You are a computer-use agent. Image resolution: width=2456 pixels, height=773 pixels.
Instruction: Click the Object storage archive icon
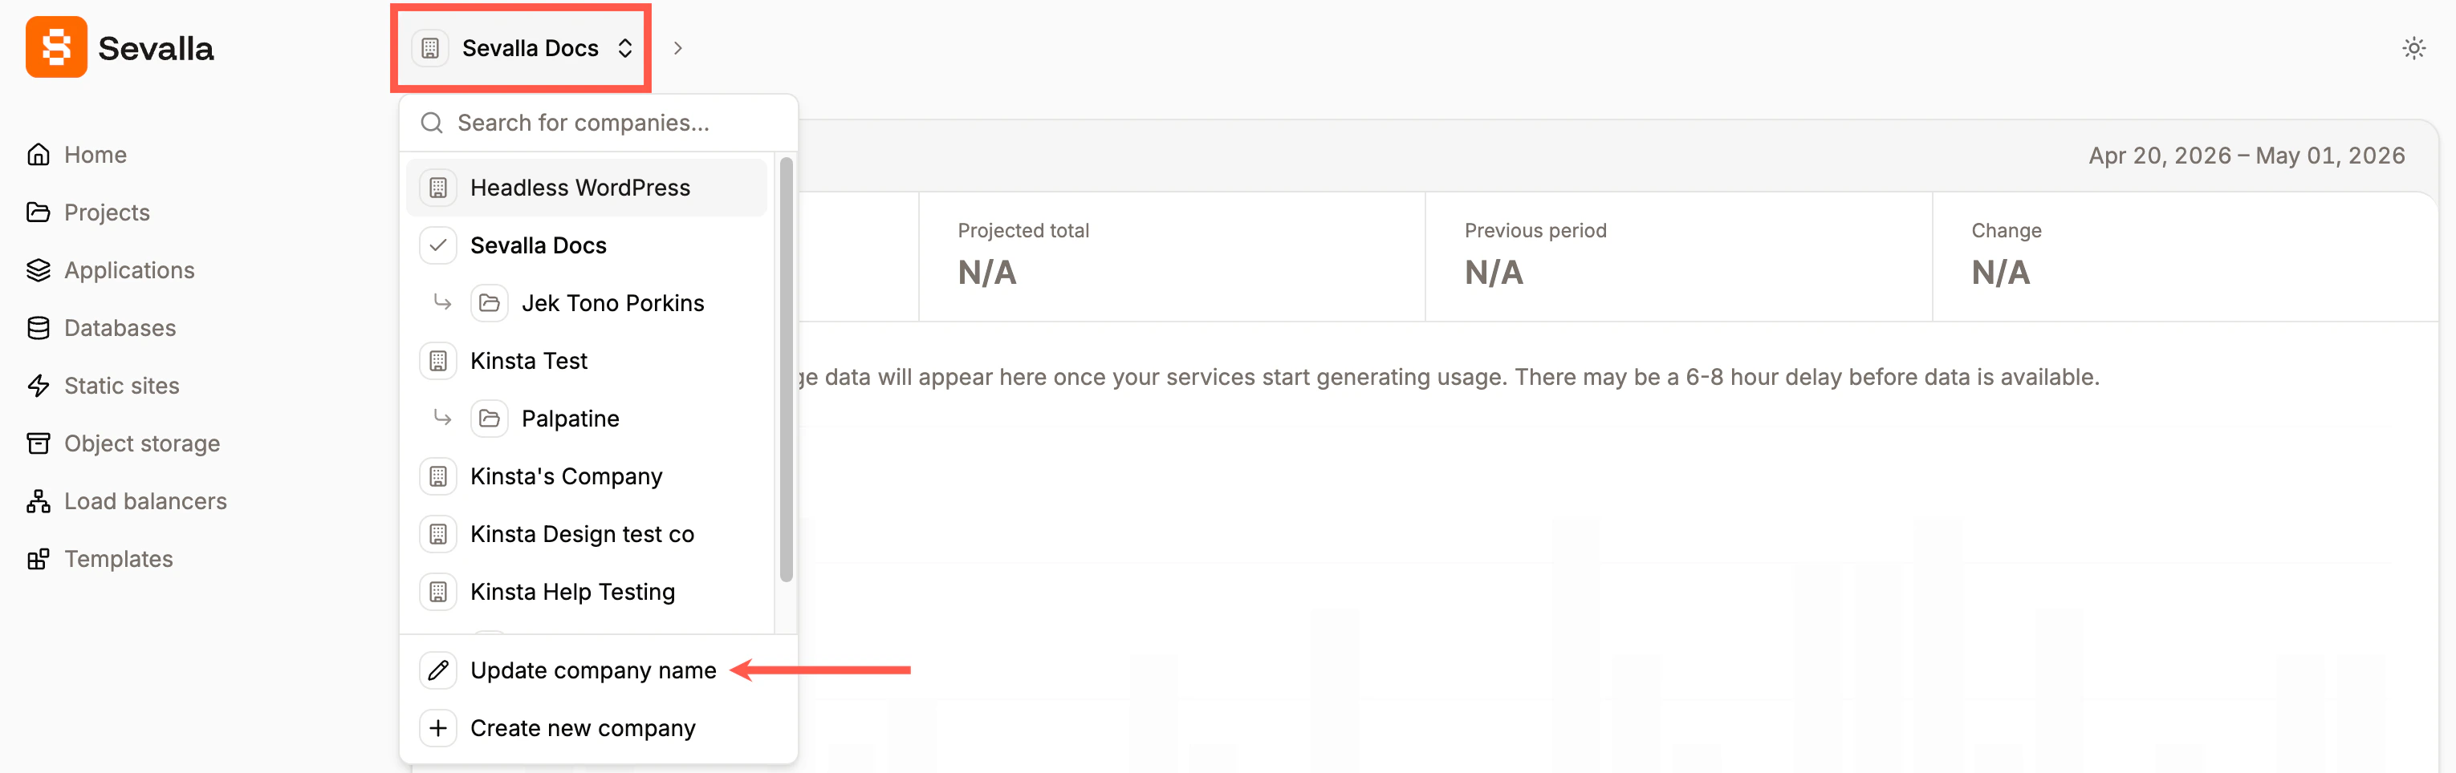(x=39, y=443)
